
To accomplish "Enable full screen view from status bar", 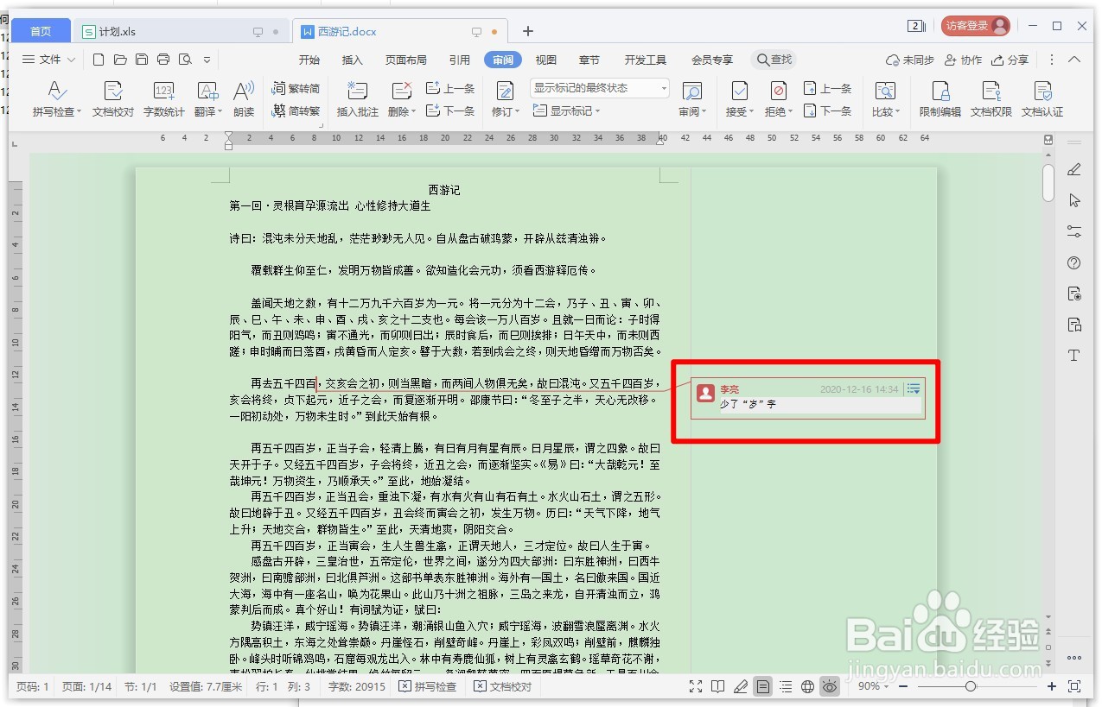I will 696,686.
